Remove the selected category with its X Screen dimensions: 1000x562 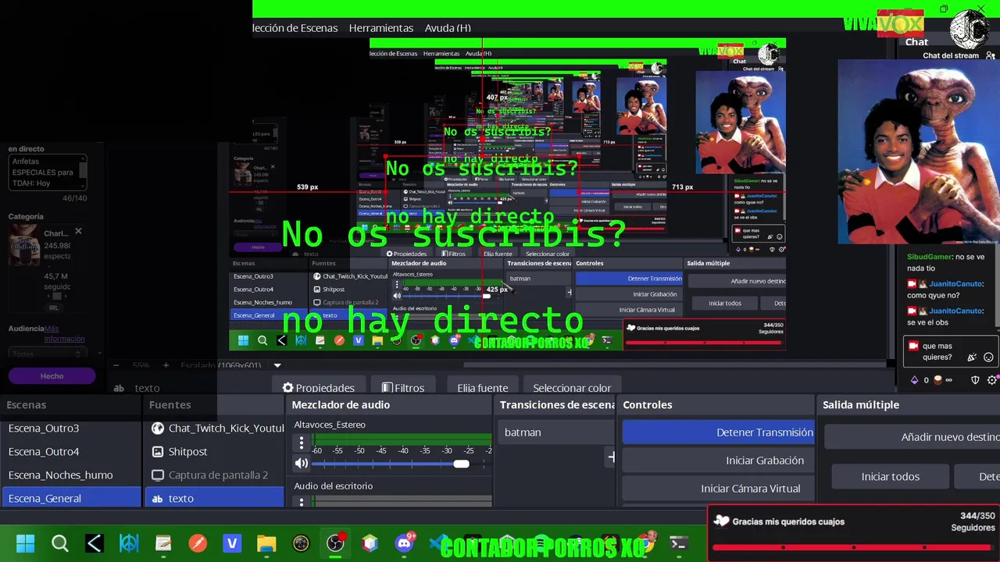click(78, 232)
